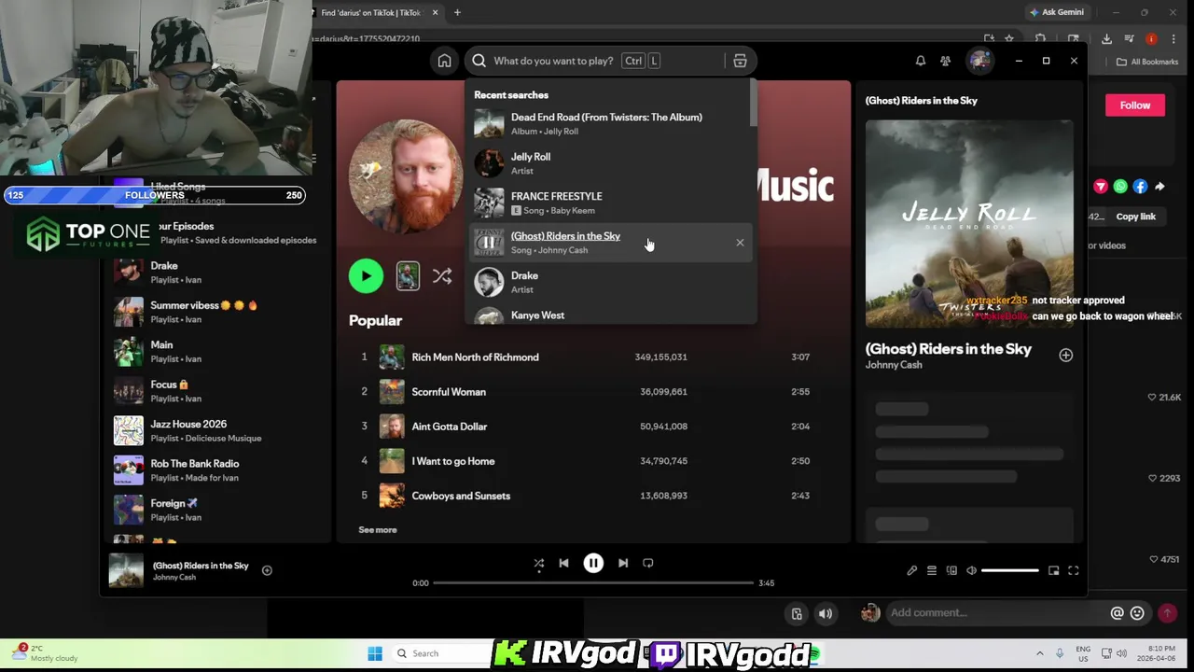Image resolution: width=1194 pixels, height=672 pixels.
Task: Play the artist with green play button
Action: pyautogui.click(x=366, y=275)
